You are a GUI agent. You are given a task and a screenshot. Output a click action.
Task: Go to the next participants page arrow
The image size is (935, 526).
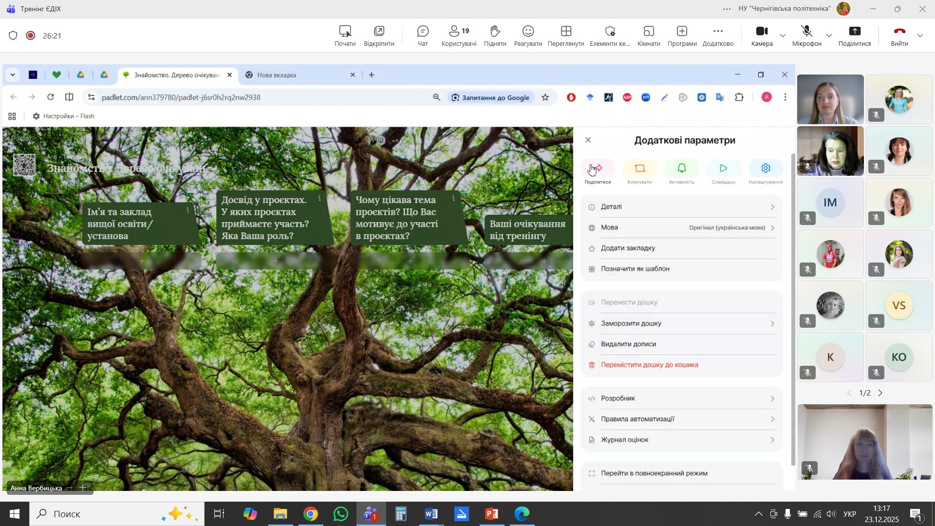(880, 393)
